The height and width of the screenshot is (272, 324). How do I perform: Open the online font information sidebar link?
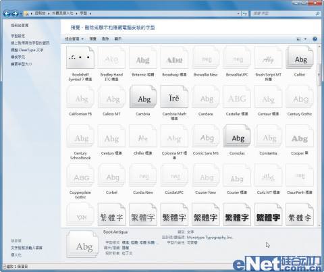30,43
